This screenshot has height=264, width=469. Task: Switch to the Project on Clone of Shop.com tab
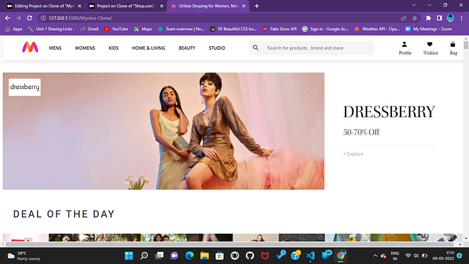coord(126,6)
